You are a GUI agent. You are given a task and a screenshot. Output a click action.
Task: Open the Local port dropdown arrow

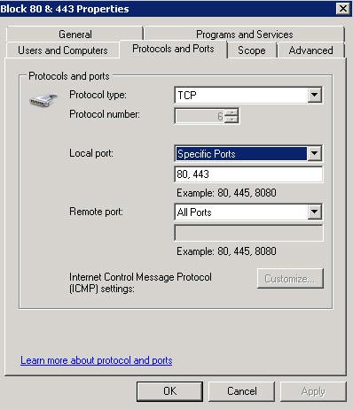pos(314,153)
